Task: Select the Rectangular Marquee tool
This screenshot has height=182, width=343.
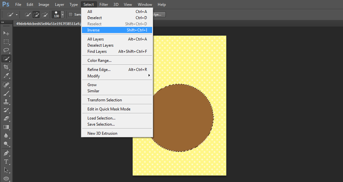Action: [6, 41]
